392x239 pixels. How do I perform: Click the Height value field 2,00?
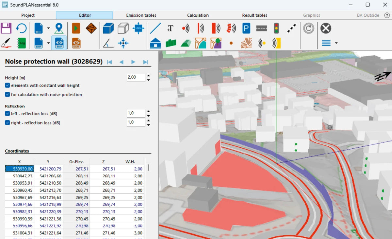pos(136,77)
